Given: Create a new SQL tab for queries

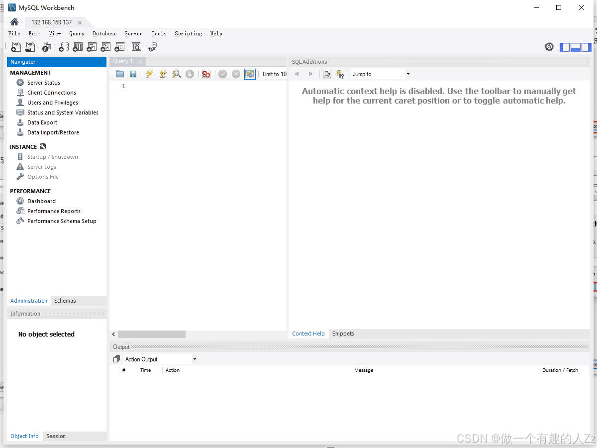Looking at the screenshot, I should click(16, 47).
